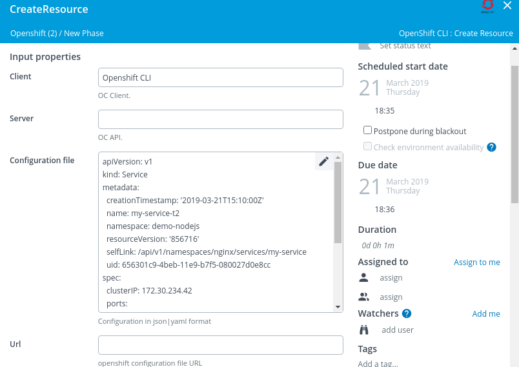The image size is (519, 367).
Task: Click the OpenShift logo in the header
Action: (487, 6)
